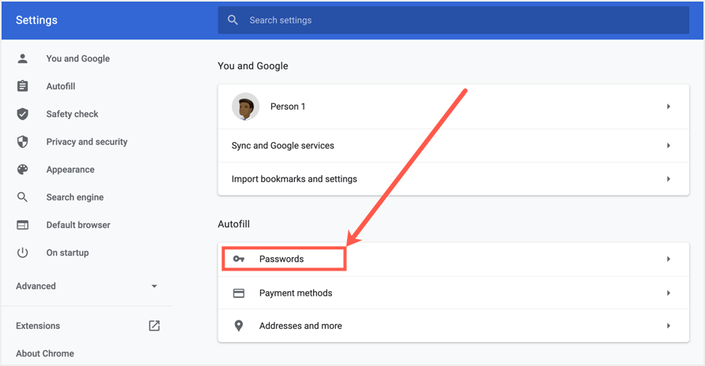Click the Appearance palette icon
This screenshot has height=366, width=705.
[23, 170]
